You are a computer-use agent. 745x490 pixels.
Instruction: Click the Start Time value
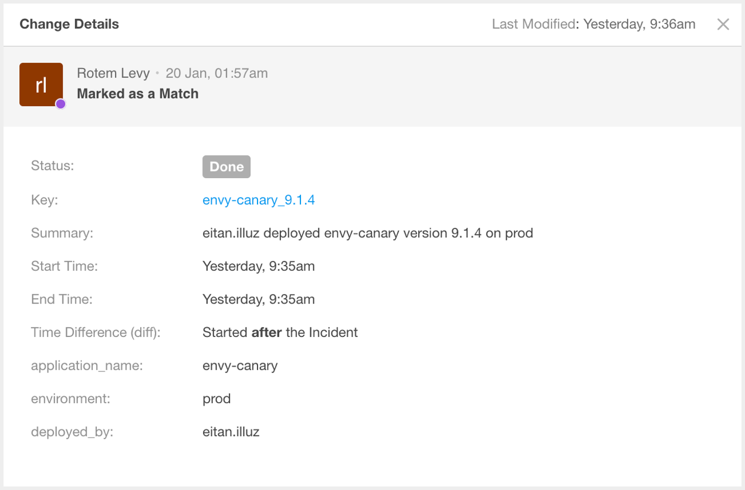259,266
